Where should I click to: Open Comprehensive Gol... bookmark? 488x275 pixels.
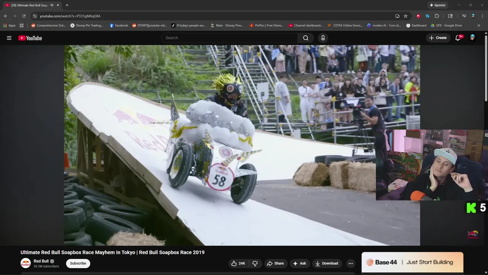tap(48, 26)
